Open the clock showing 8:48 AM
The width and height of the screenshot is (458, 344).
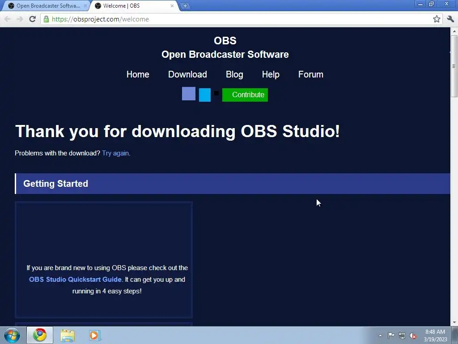435,335
